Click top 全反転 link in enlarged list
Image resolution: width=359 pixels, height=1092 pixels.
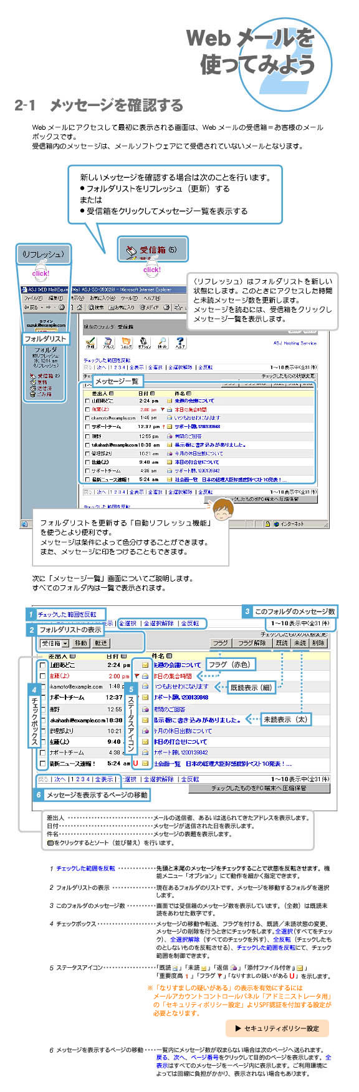(190, 623)
